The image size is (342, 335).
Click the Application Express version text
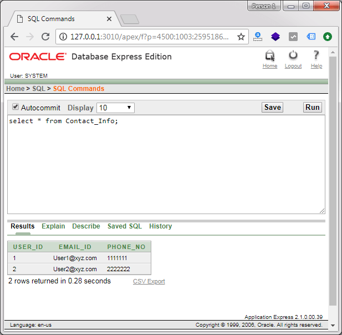tap(283, 317)
